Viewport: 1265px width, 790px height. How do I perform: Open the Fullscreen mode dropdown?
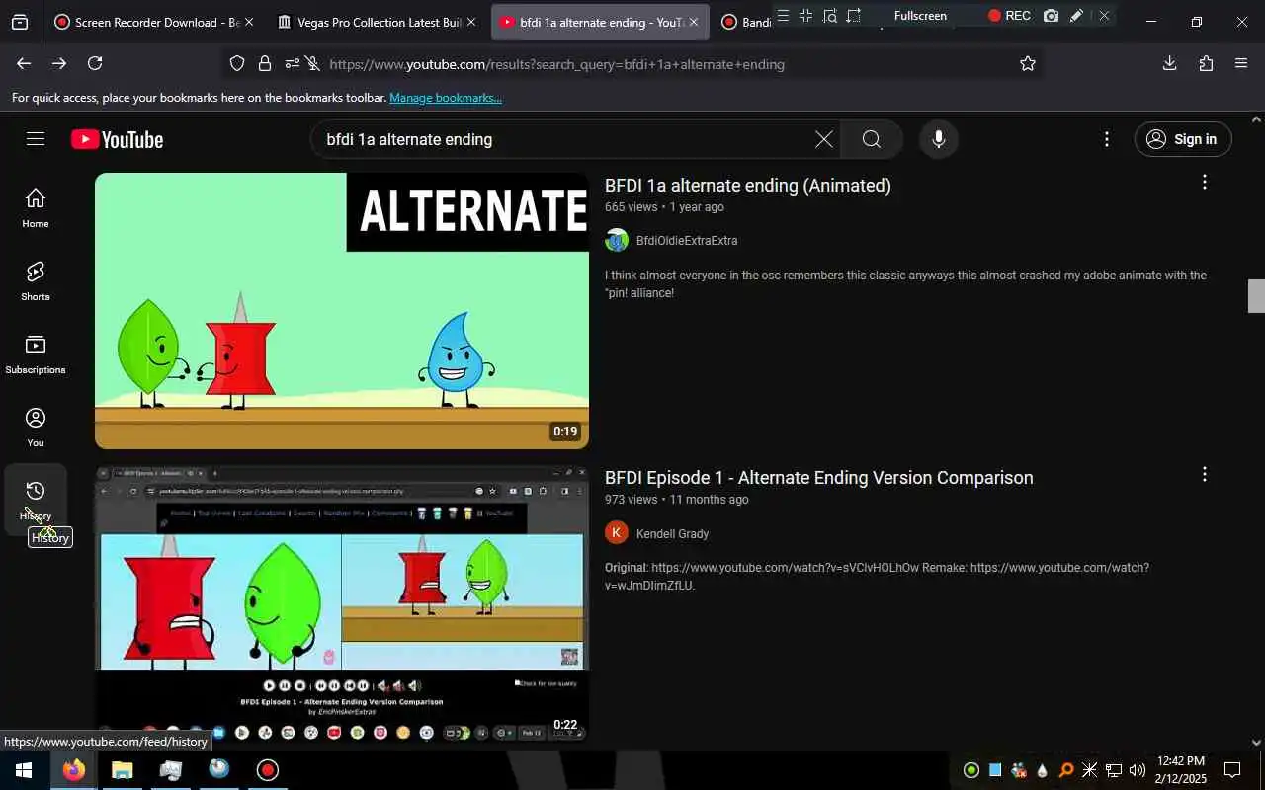(921, 16)
